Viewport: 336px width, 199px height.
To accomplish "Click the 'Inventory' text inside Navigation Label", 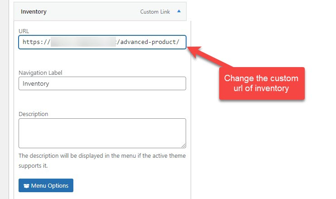I will pyautogui.click(x=36, y=83).
